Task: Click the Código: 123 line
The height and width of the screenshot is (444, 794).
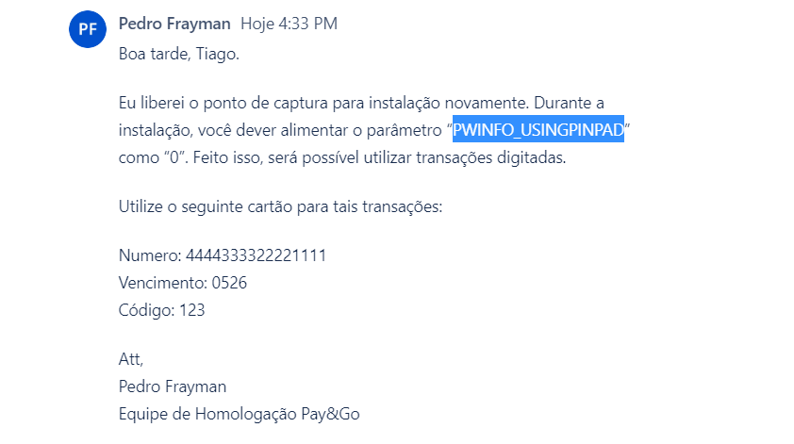Action: tap(161, 310)
